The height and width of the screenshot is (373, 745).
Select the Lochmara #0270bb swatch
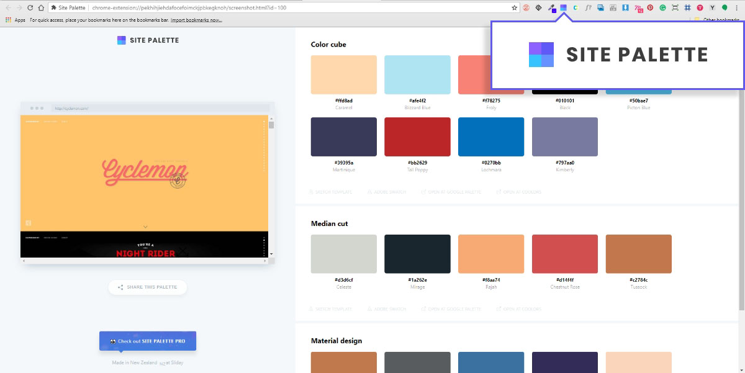(x=491, y=137)
